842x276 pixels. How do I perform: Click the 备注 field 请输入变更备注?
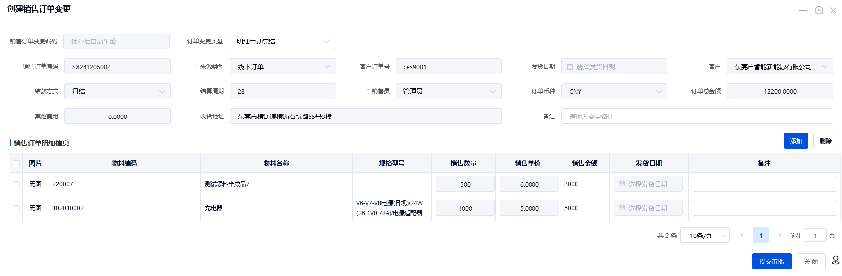coord(697,116)
